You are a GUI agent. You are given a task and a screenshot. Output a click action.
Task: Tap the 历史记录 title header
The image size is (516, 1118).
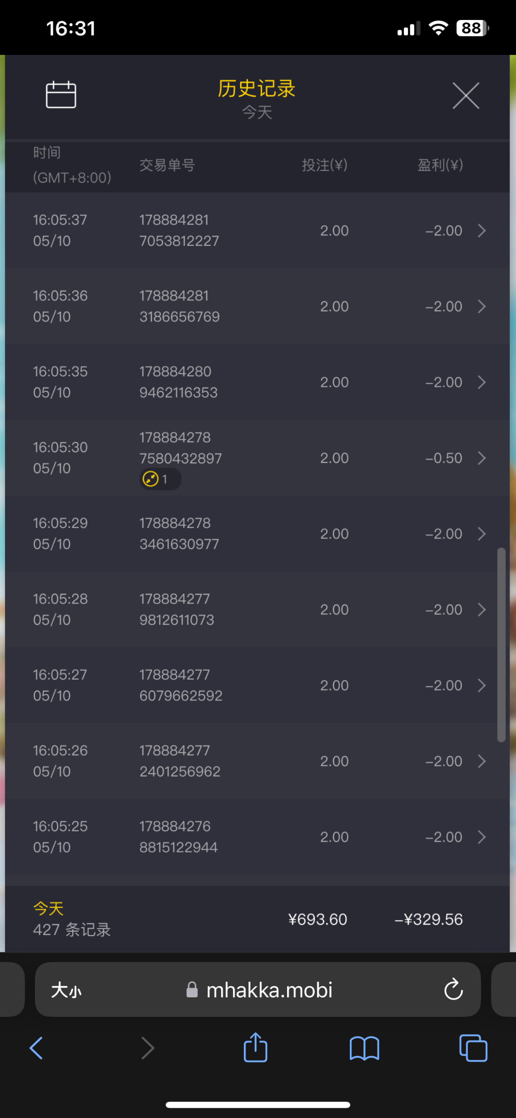pos(257,89)
